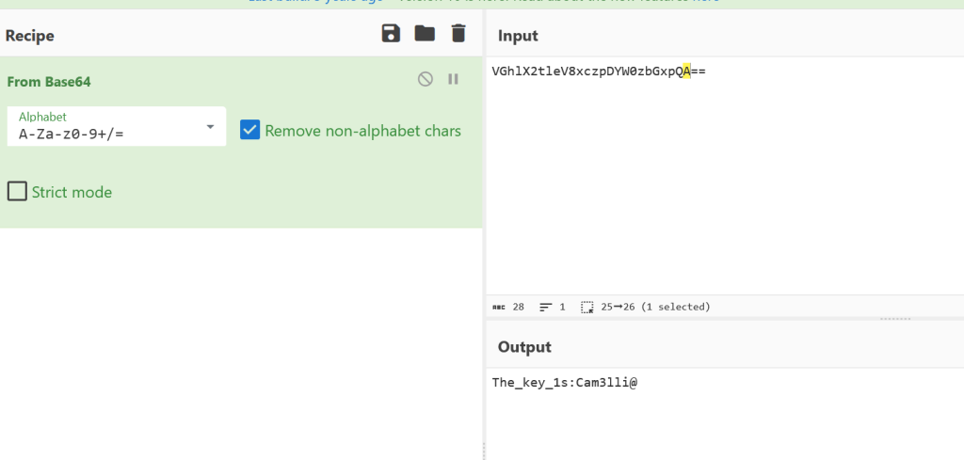Viewport: 964px width, 460px height.
Task: Clear the recipe with the trash icon
Action: pos(458,34)
